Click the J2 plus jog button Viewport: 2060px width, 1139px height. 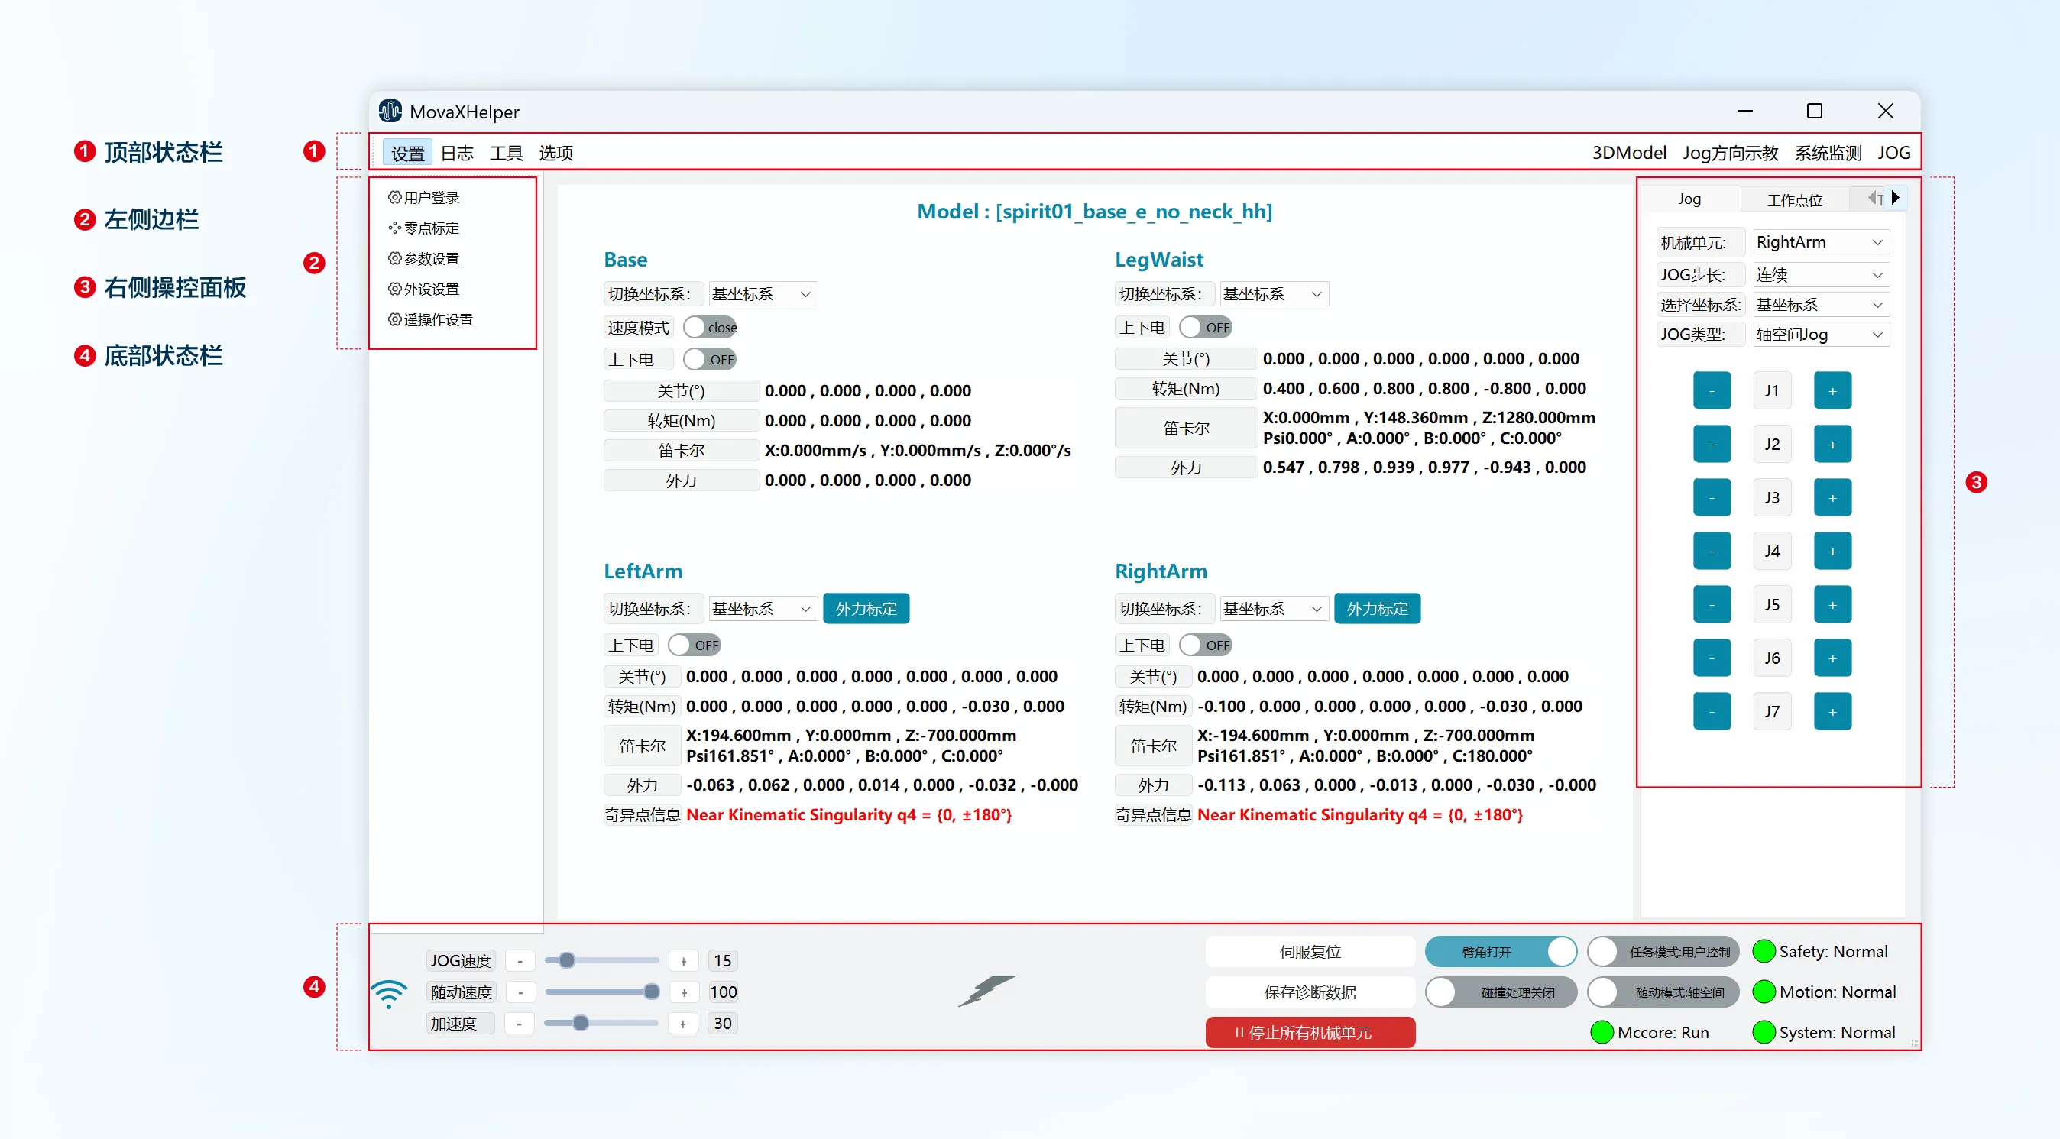[1833, 445]
